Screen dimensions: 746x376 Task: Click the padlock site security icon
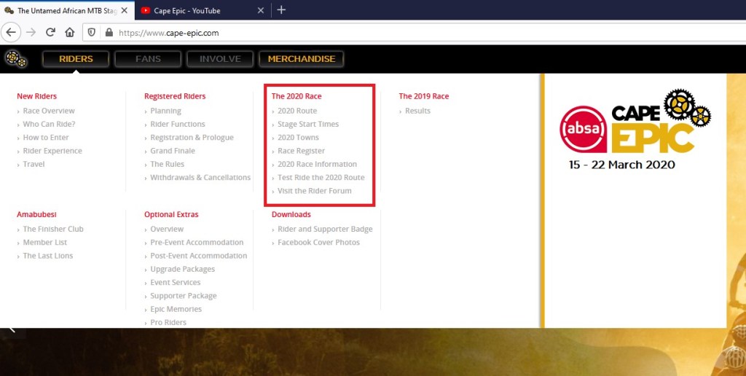pyautogui.click(x=109, y=32)
